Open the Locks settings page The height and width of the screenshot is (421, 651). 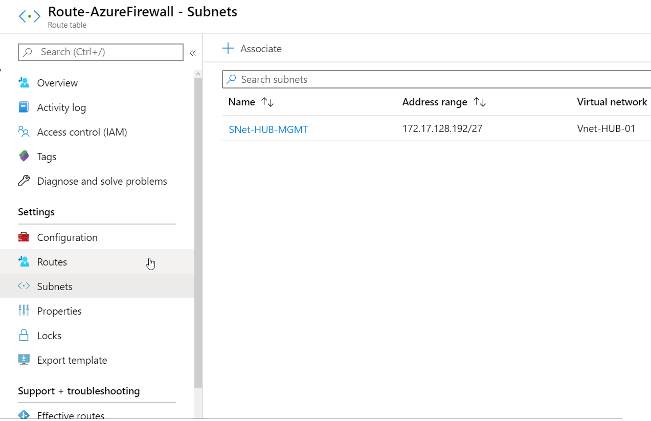[x=97, y=336]
